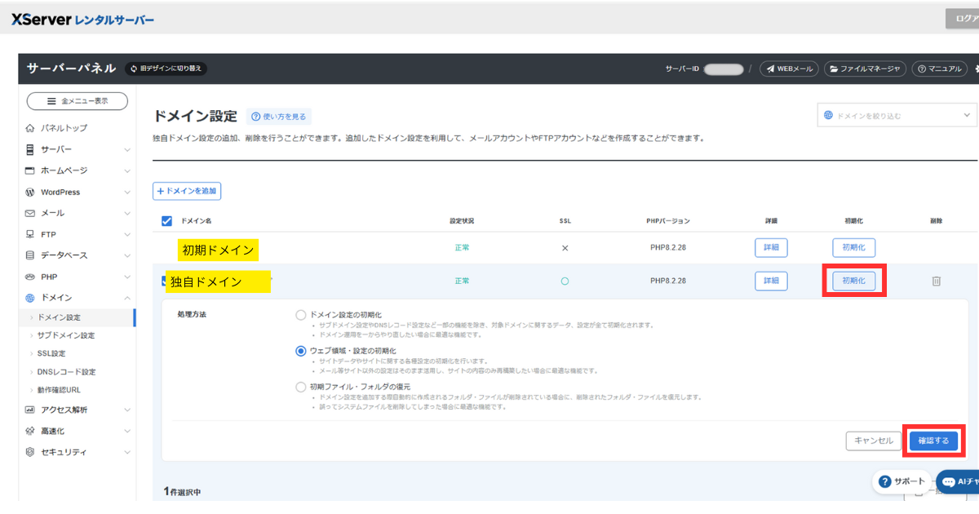This screenshot has height=514, width=979.
Task: Click ドメインを追加 button
Action: click(187, 191)
